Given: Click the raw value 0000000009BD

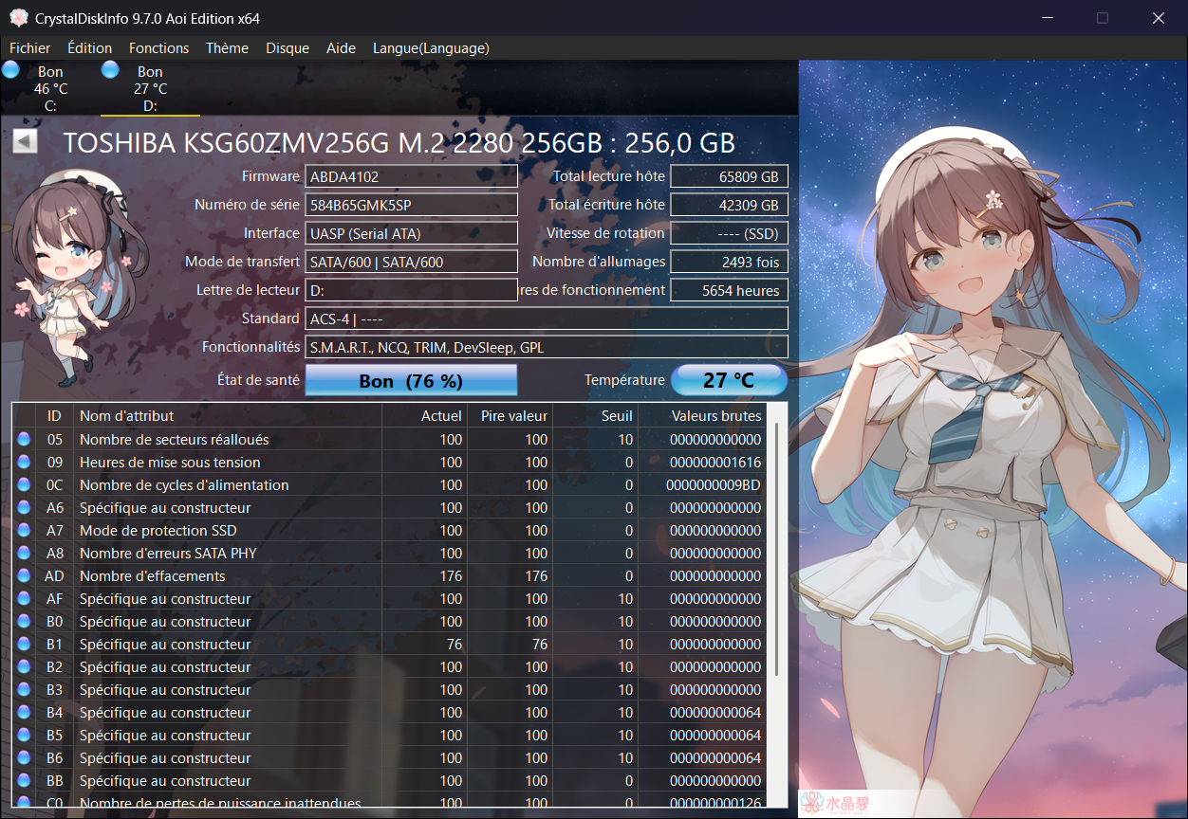Looking at the screenshot, I should click(714, 485).
